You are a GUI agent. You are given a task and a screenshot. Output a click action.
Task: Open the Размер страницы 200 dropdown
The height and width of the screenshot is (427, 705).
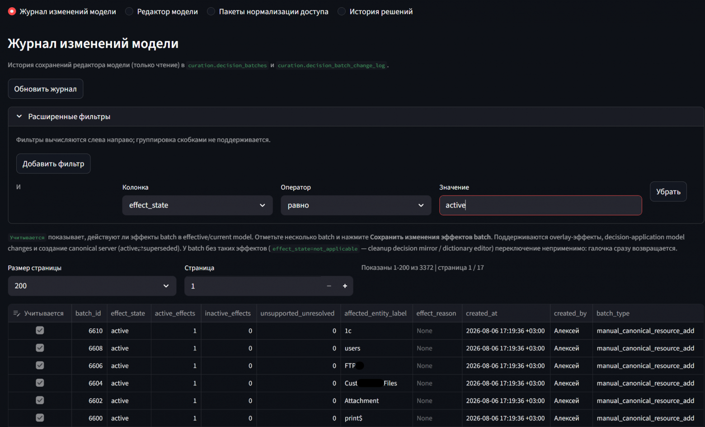coord(92,286)
